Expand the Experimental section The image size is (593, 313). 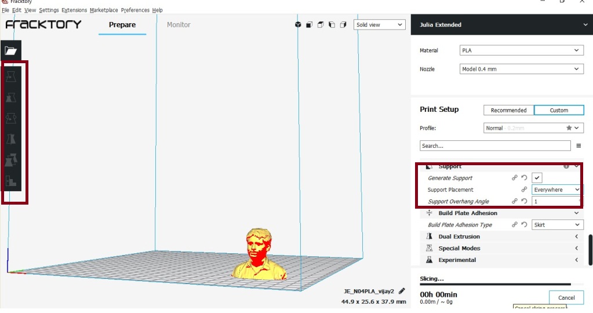coord(501,260)
